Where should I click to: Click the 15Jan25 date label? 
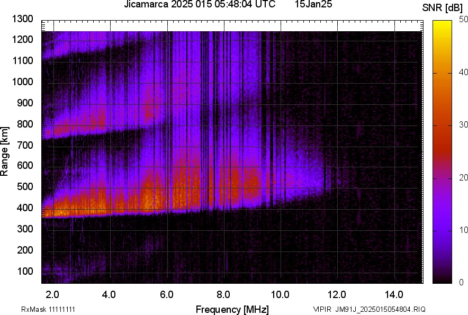(313, 5)
